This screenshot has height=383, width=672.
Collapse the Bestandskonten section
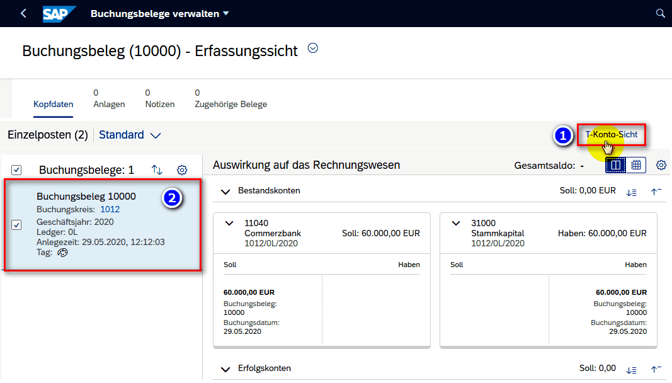225,191
